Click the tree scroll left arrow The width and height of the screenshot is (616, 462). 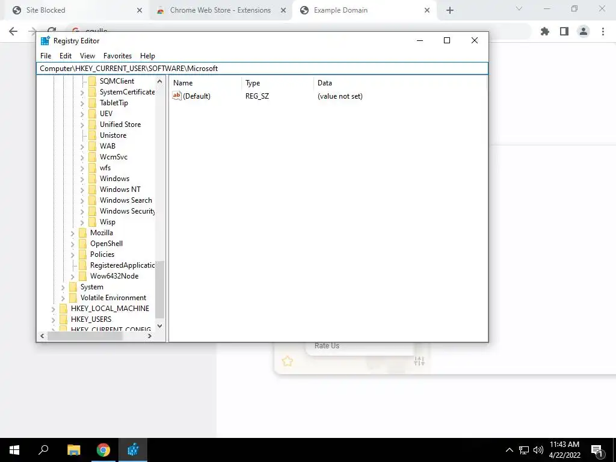(x=43, y=336)
